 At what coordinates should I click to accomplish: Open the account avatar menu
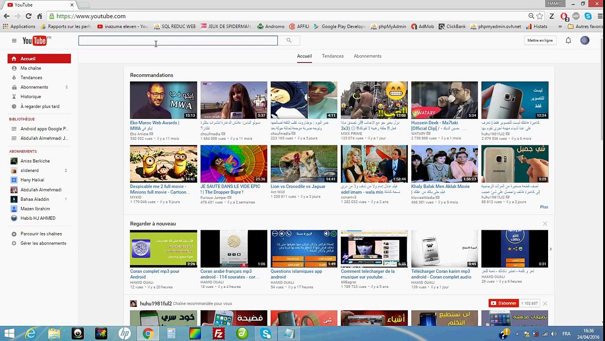585,41
